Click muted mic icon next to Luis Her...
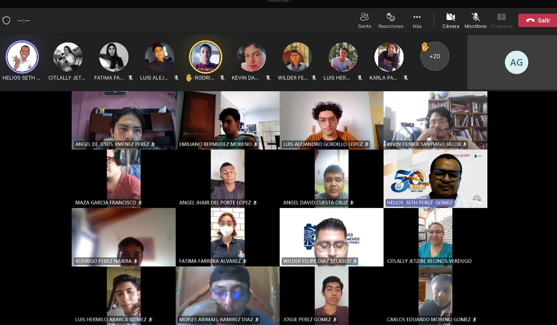This screenshot has height=325, width=557. point(360,78)
